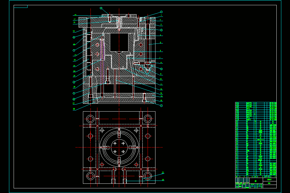Pick callout number 12
This screenshot has height=193, width=290.
161,89
